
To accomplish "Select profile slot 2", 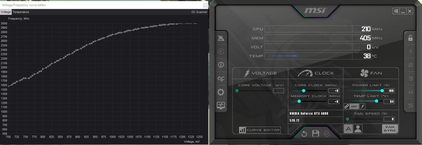I will 410,65.
